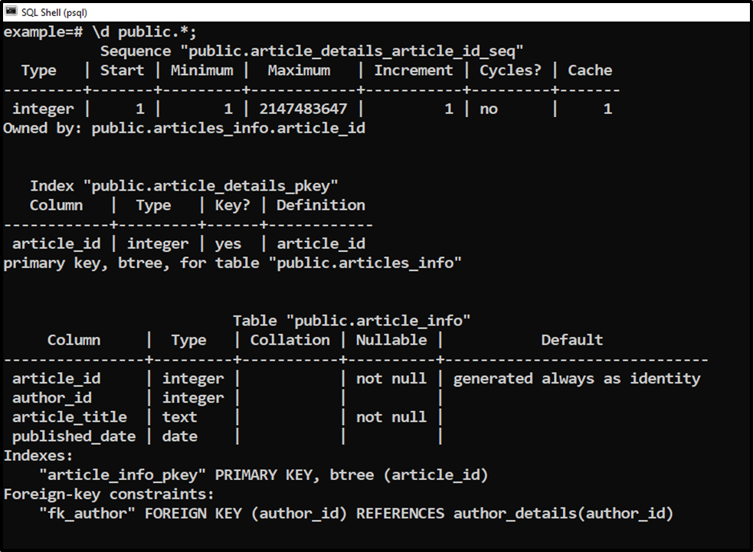Viewport: 753px width, 552px height.
Task: Click the value 2147483647
Action: coord(303,109)
